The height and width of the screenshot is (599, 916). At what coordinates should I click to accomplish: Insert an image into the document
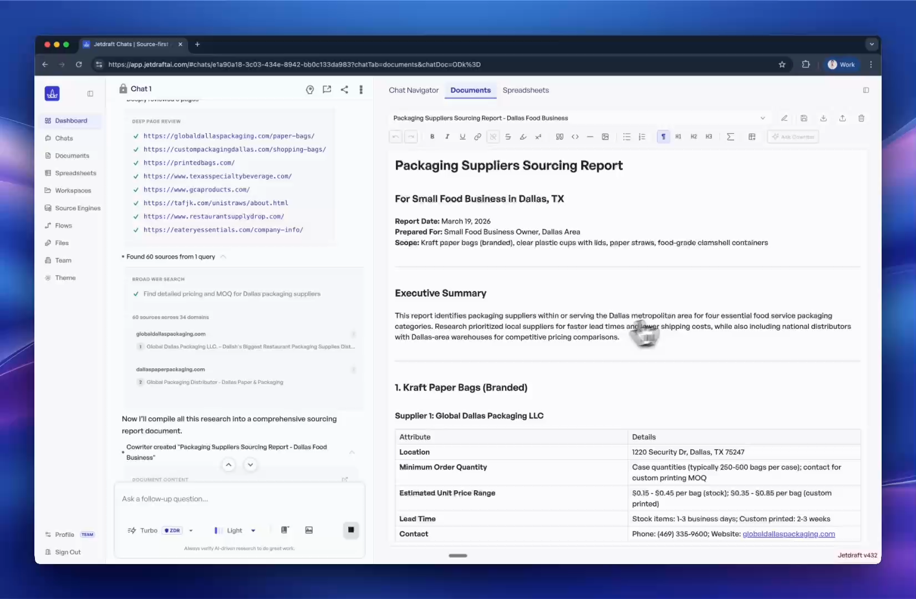(605, 136)
